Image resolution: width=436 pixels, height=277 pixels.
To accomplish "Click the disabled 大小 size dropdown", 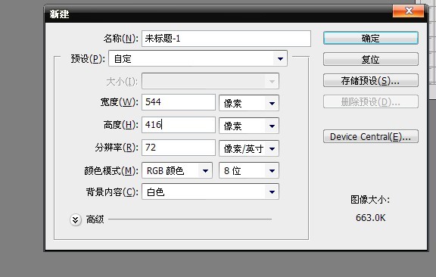I will (210, 81).
